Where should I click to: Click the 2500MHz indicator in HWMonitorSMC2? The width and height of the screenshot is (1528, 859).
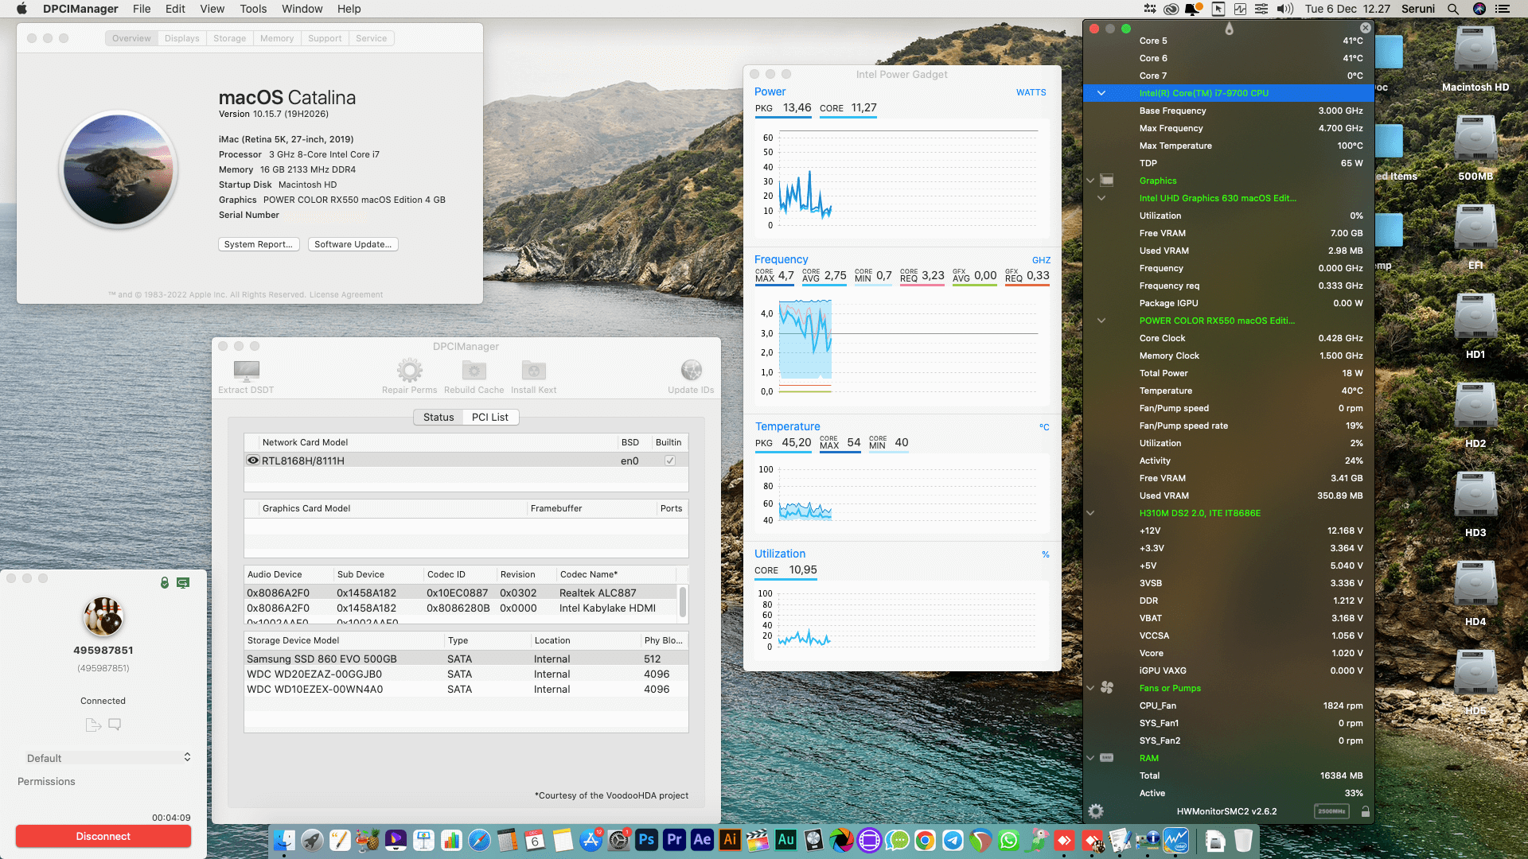pos(1331,811)
